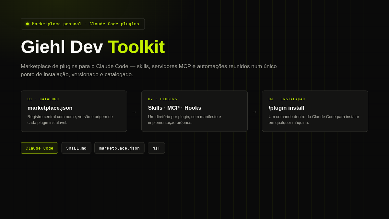Click the '02 · PLUGINS' label
389x219 pixels.
(x=163, y=99)
